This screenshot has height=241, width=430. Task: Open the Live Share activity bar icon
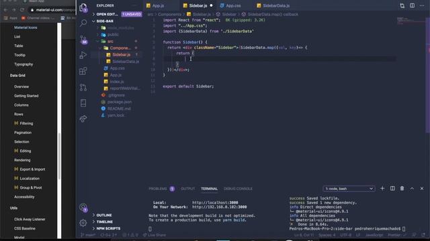point(83,118)
